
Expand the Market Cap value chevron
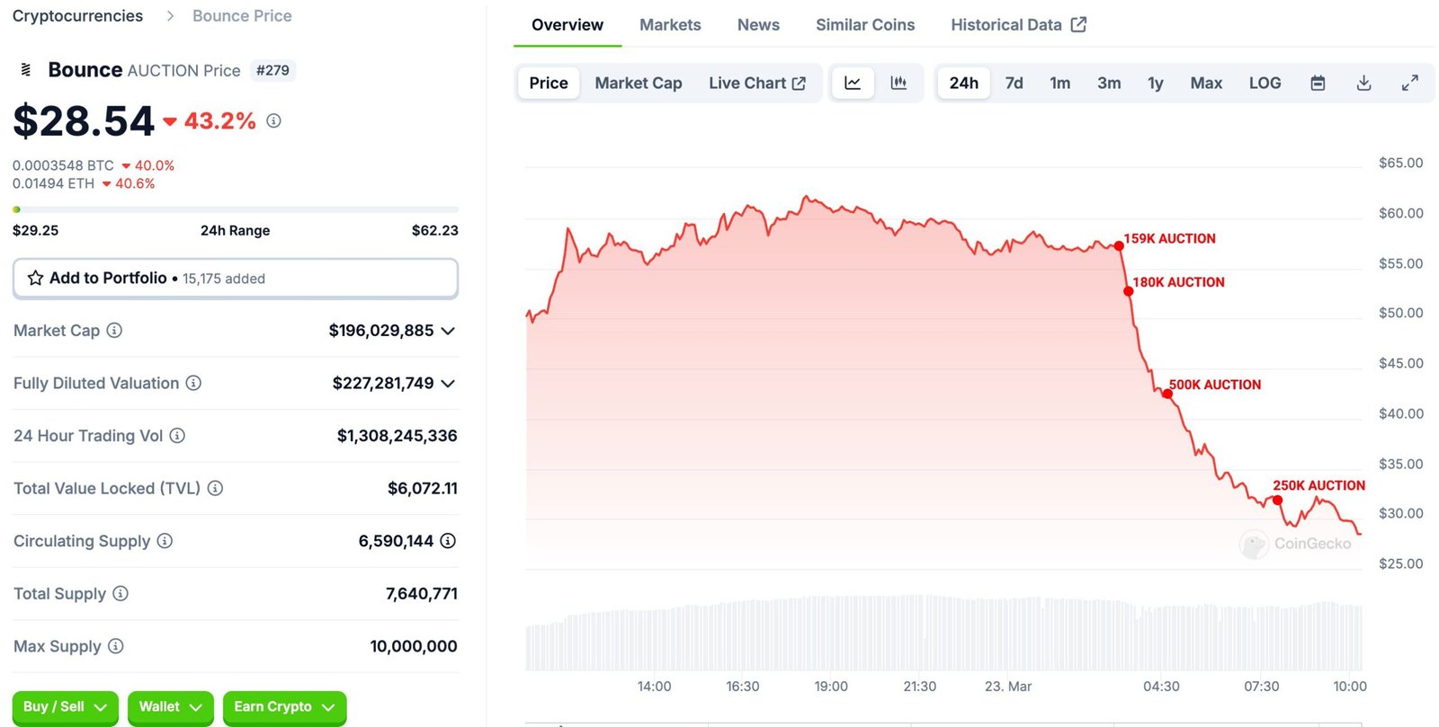point(449,331)
